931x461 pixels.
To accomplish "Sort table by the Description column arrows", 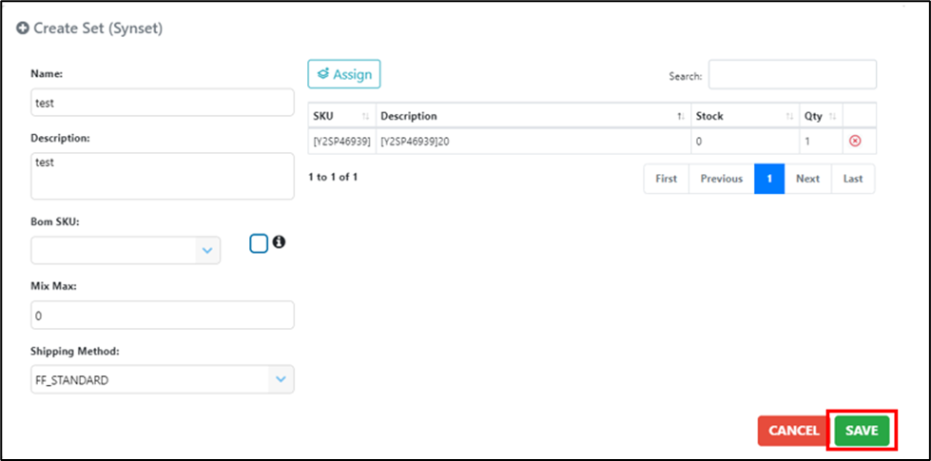I will click(x=680, y=116).
